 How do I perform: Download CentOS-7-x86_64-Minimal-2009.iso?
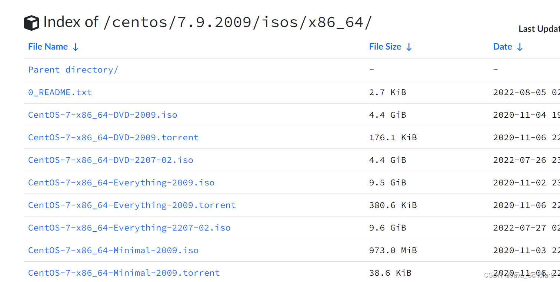[113, 250]
